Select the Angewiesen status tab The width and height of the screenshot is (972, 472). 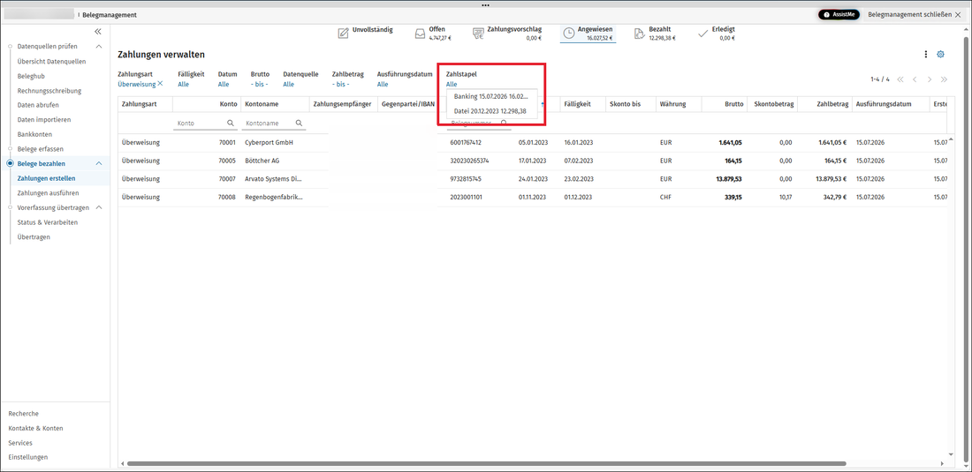click(x=588, y=34)
